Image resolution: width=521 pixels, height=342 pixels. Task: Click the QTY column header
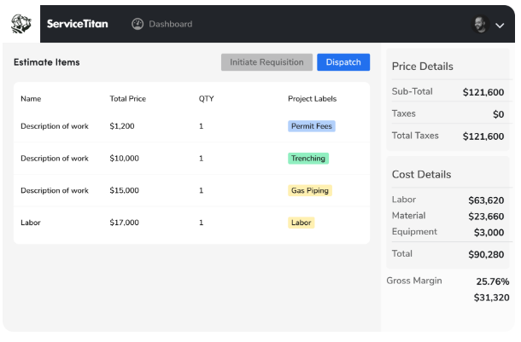coord(206,99)
